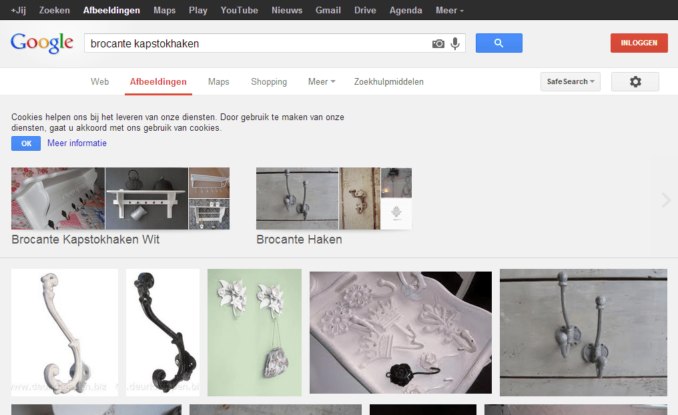Click the microphone voice search icon
The image size is (678, 415).
[455, 43]
